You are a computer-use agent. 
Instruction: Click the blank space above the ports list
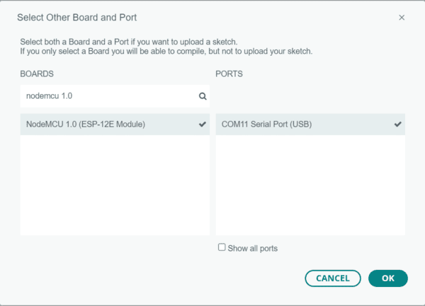point(310,96)
